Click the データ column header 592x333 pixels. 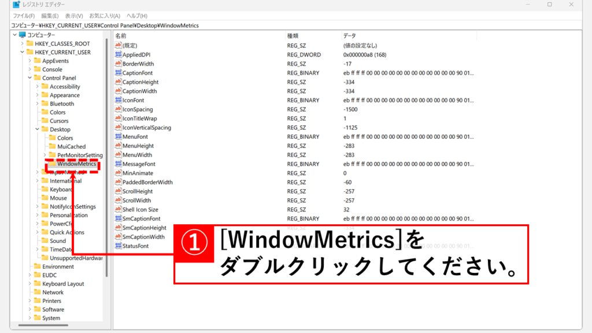tap(409, 36)
